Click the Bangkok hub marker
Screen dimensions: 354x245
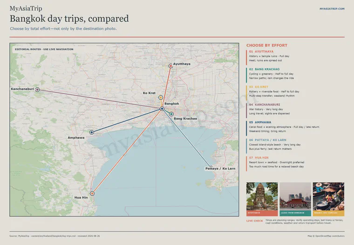click(x=162, y=109)
